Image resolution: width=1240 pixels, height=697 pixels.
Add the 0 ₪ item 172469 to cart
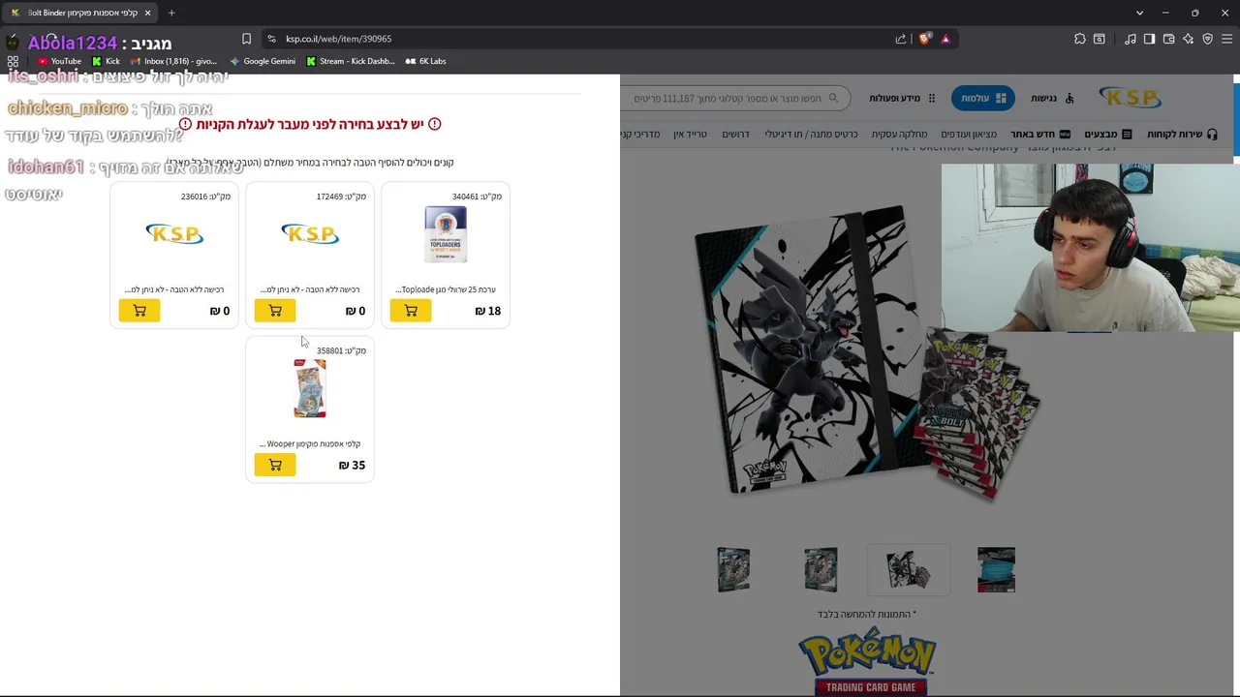coord(275,311)
